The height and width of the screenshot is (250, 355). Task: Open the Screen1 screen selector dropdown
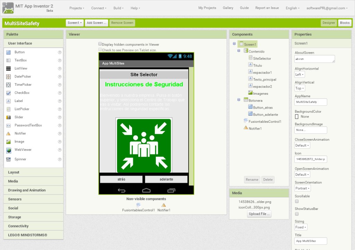(75, 23)
